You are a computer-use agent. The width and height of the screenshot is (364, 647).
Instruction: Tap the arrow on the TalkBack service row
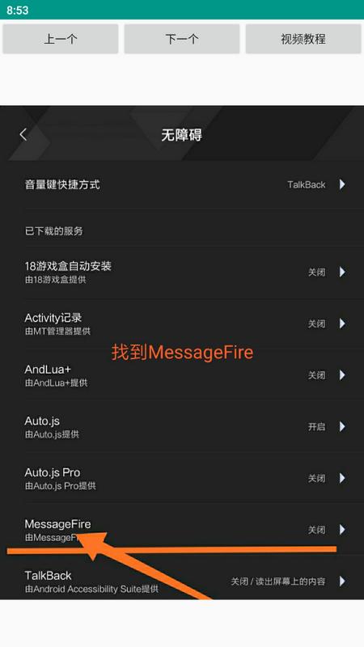coord(342,581)
